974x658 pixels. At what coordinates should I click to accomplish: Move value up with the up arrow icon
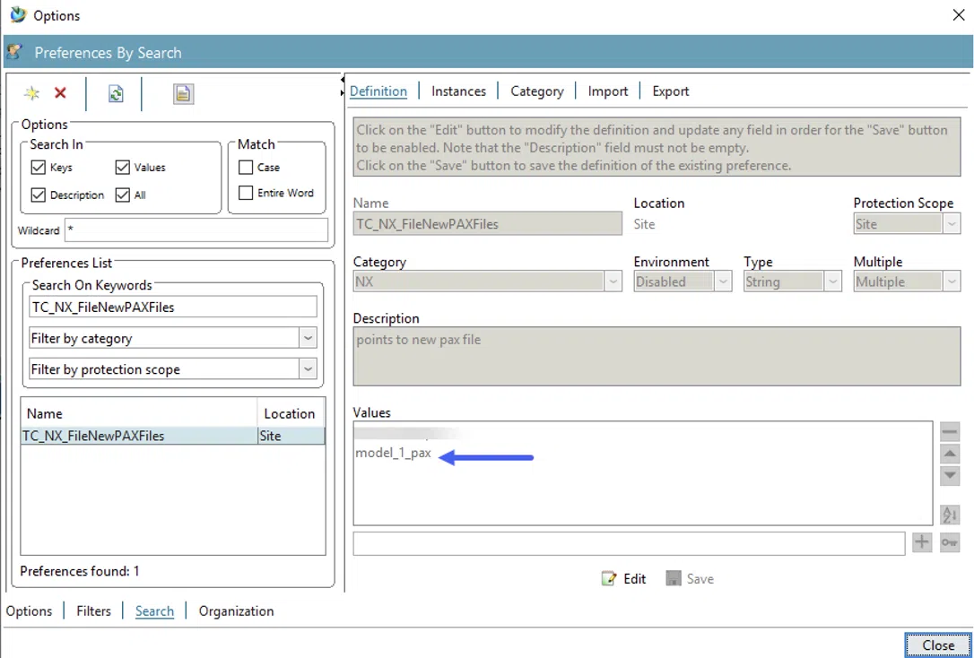coord(949,455)
